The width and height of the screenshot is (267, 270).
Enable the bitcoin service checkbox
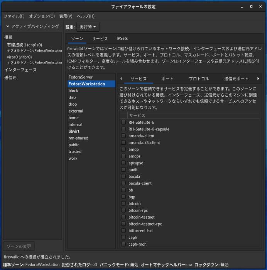coord(123,203)
